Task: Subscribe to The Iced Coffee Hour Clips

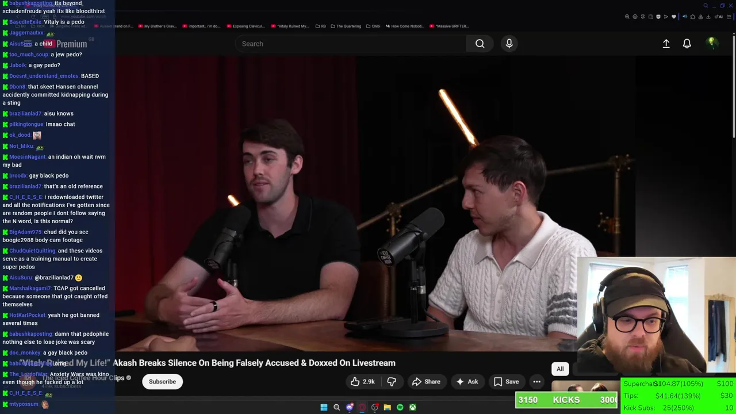Action: point(162,382)
